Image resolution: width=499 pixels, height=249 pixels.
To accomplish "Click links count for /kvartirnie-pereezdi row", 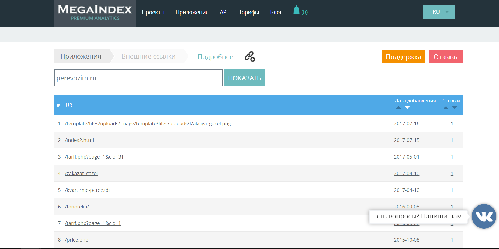I will coord(452,190).
